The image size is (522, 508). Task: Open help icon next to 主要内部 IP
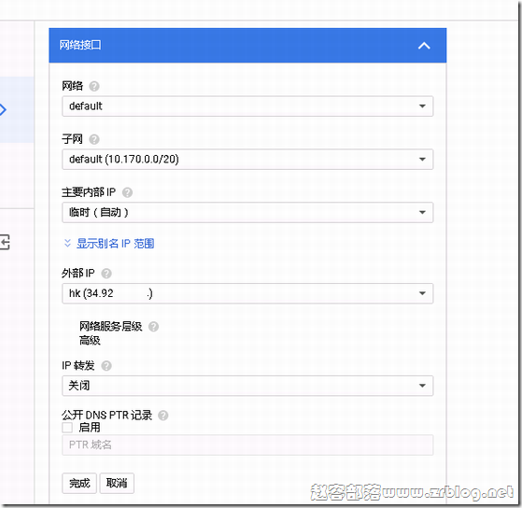127,192
